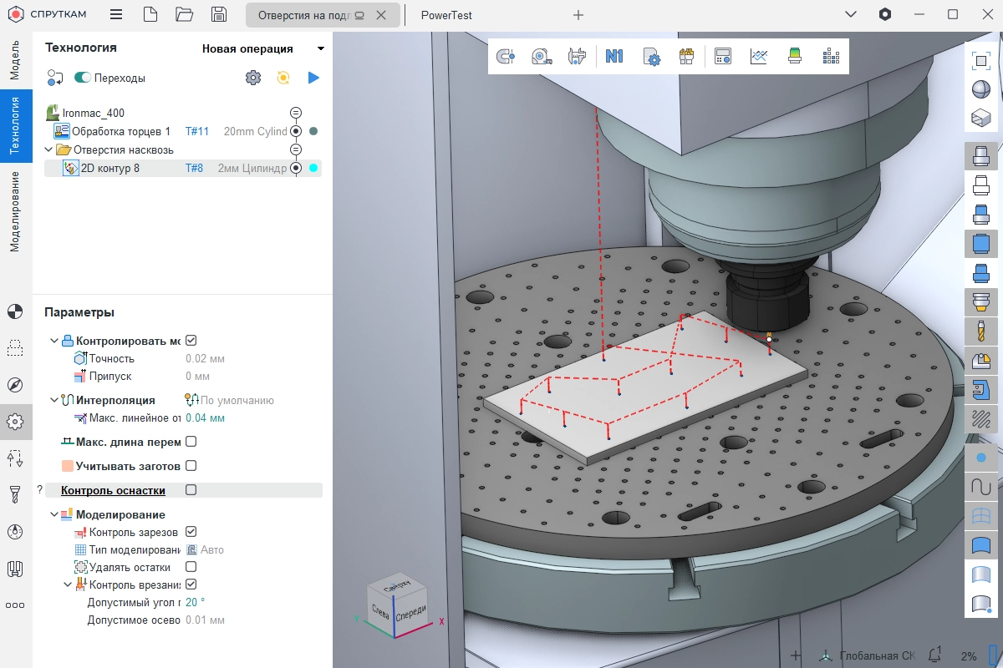Enable the Контроль оснастки checkbox
This screenshot has width=1003, height=668.
point(191,490)
